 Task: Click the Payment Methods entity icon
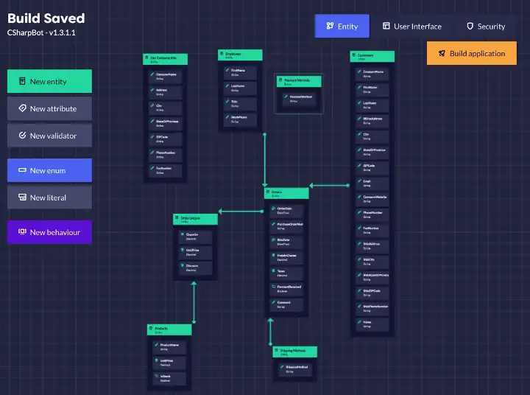281,80
